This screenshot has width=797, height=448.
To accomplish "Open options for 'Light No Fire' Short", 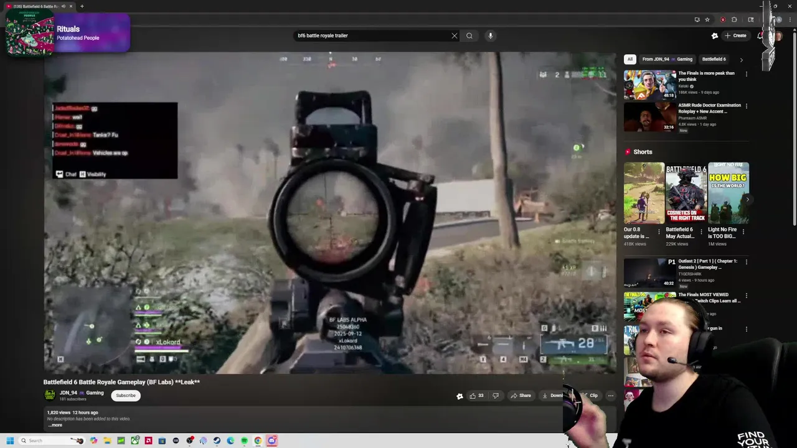I will 743,231.
